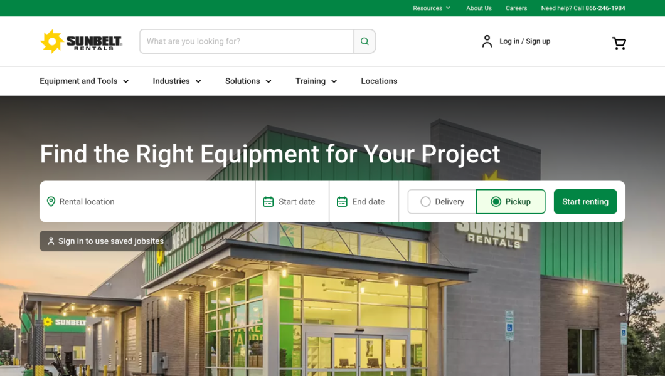
Task: Go to Locations page
Action: (379, 81)
